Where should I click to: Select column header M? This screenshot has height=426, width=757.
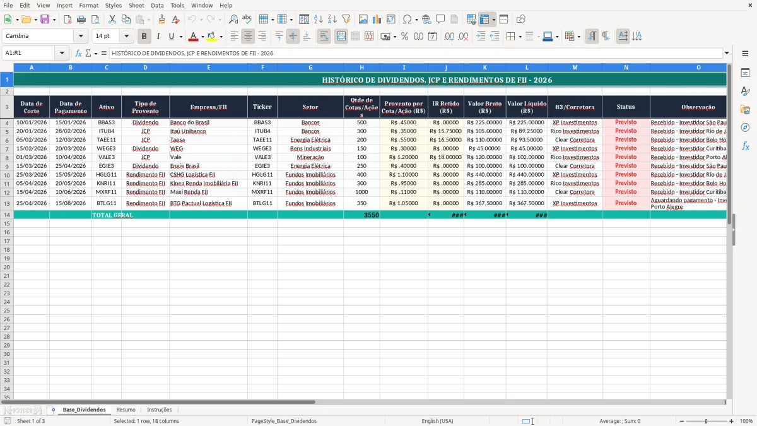pyautogui.click(x=575, y=68)
